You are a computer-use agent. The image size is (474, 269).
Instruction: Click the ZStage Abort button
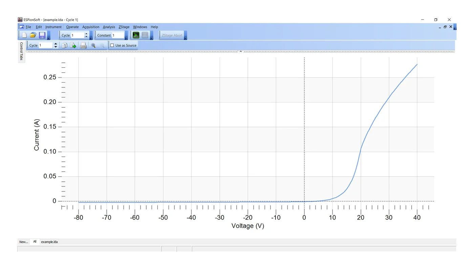tap(172, 35)
